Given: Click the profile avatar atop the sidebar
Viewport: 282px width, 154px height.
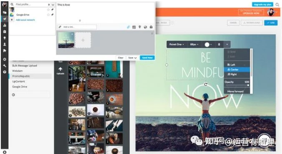Looking at the screenshot, I should coord(5,4).
